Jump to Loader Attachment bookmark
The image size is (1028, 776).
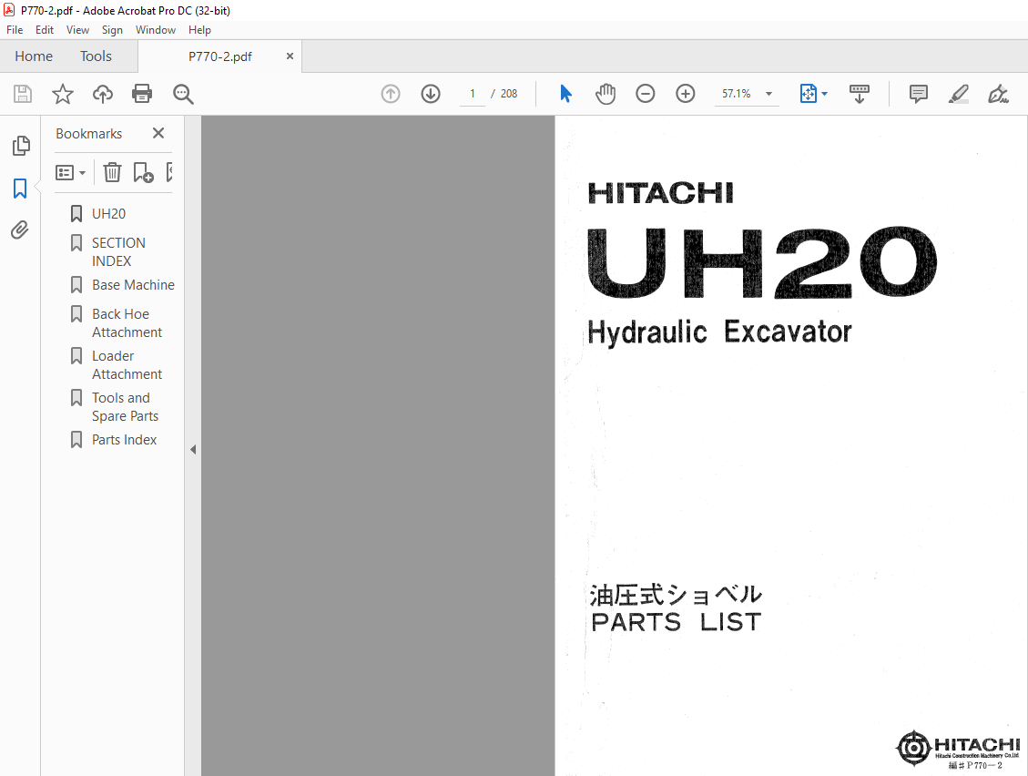click(127, 364)
